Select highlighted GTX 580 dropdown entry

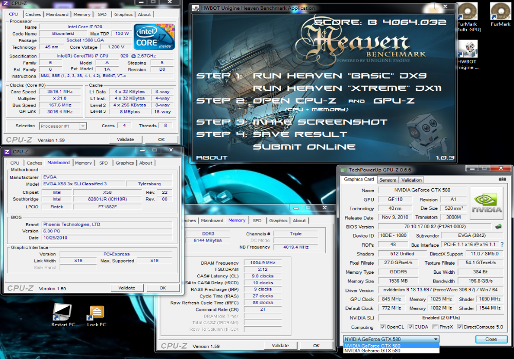(x=391, y=346)
